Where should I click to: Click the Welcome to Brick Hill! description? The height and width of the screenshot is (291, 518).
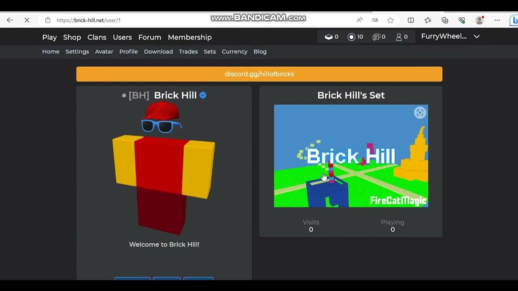(164, 245)
